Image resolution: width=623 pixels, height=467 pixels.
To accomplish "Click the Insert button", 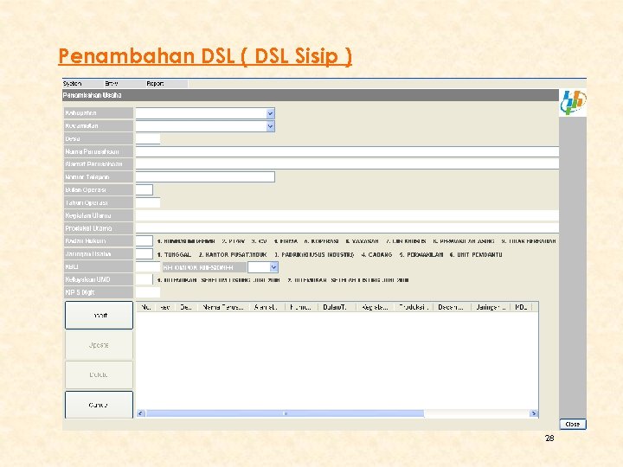I will (x=99, y=316).
